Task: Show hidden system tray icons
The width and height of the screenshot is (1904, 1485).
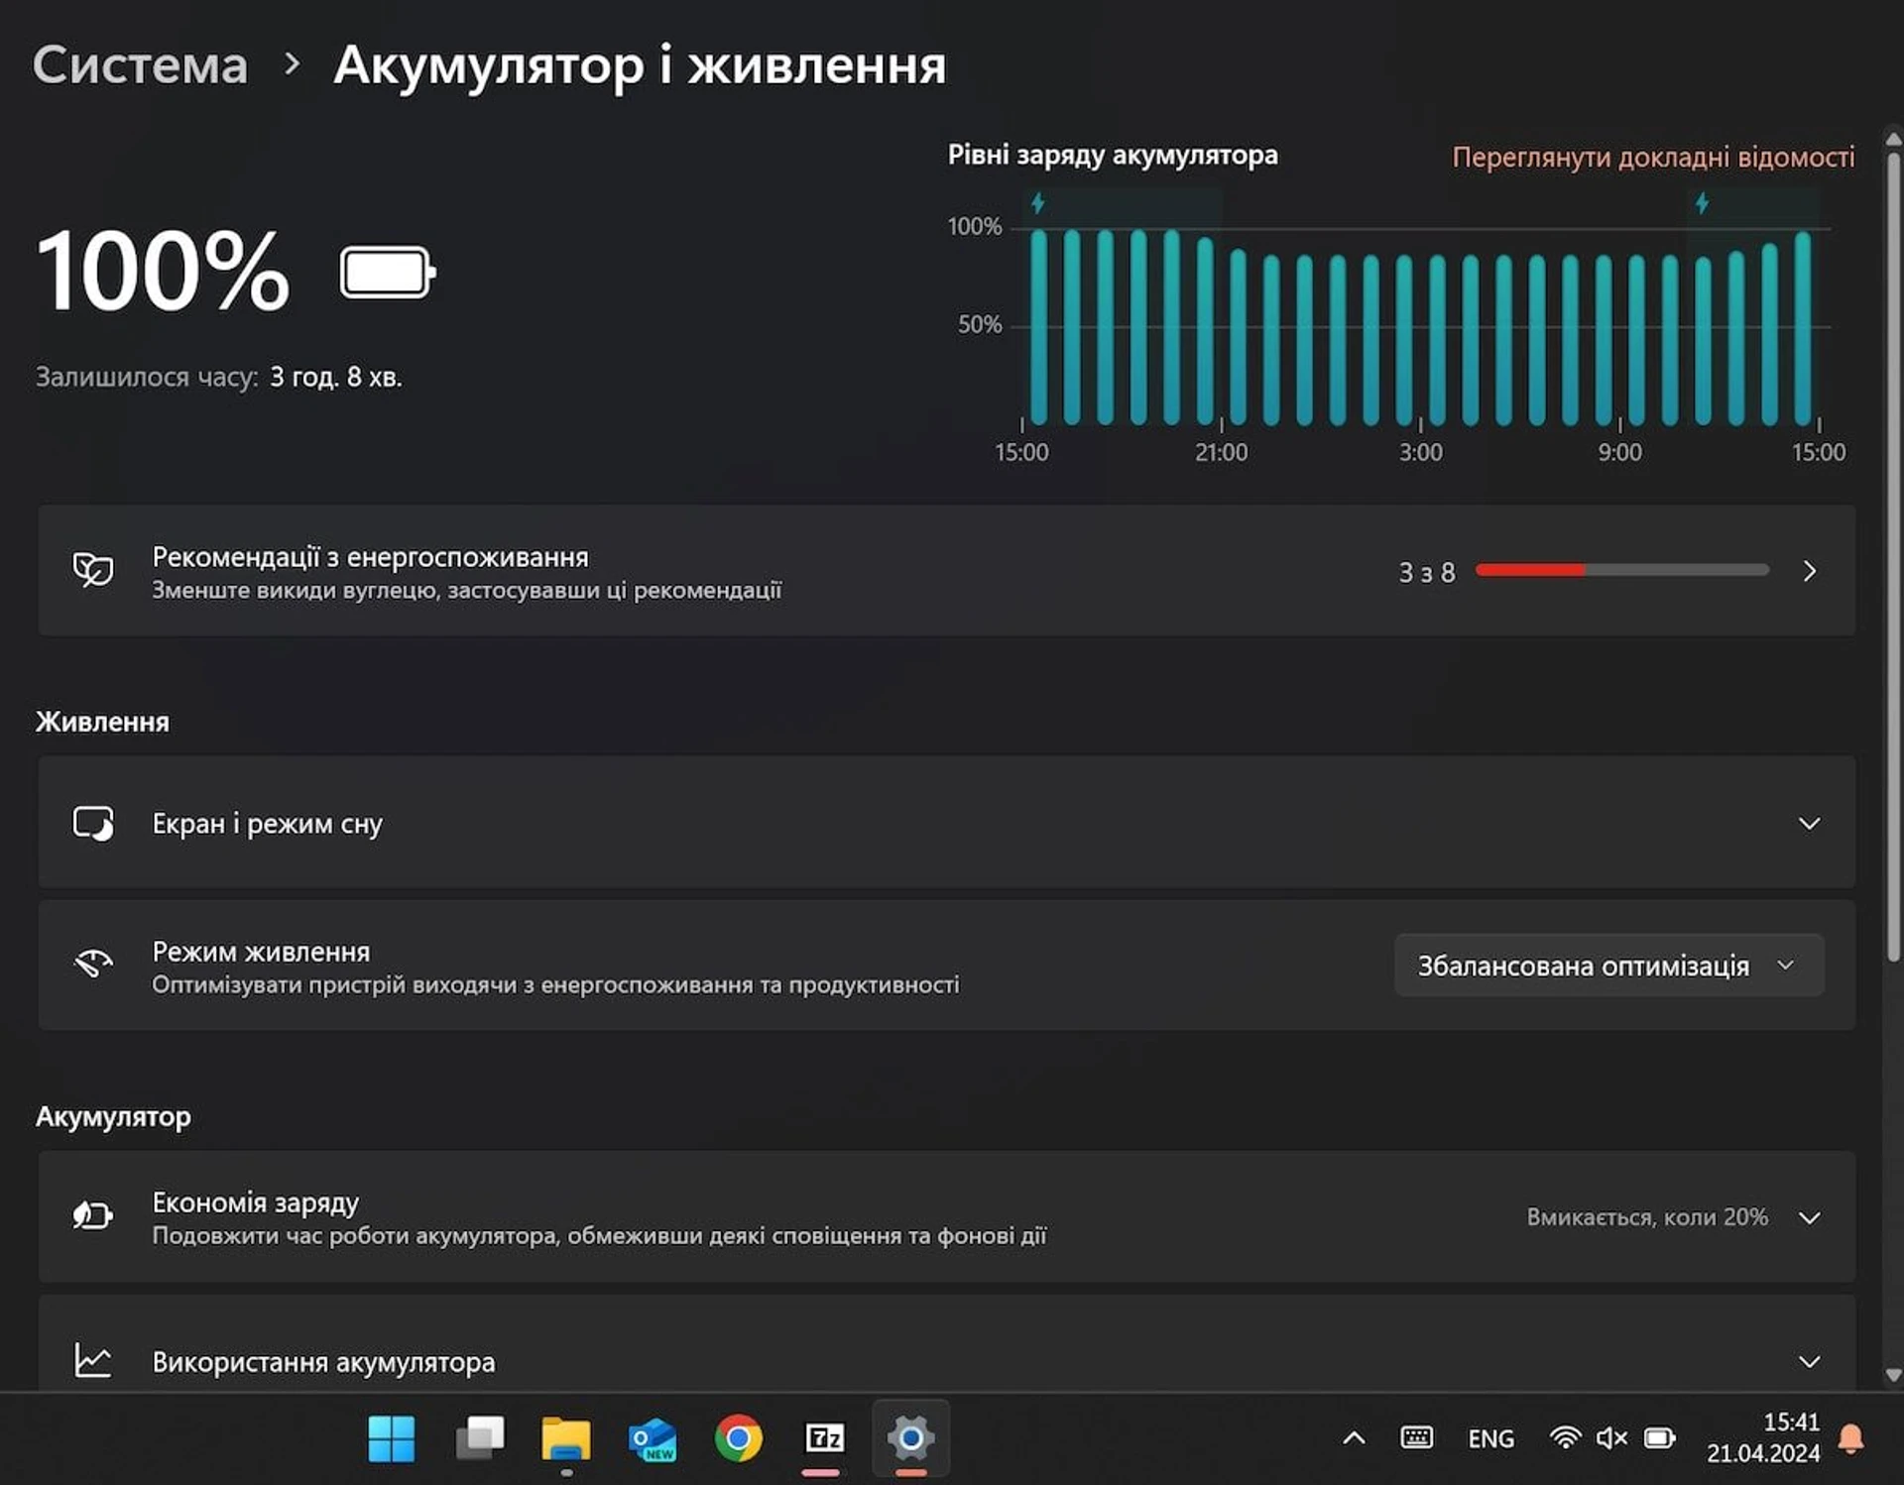Action: (x=1355, y=1438)
